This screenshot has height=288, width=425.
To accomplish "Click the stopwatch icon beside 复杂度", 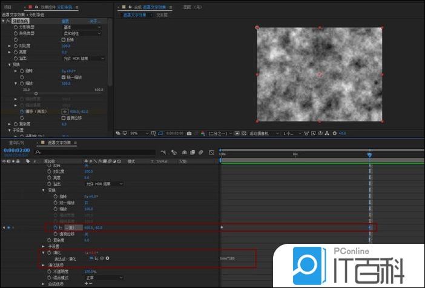I will click(x=15, y=124).
